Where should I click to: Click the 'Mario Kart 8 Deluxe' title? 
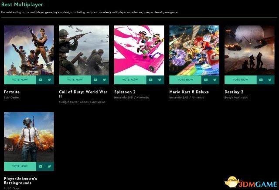[x=189, y=92]
